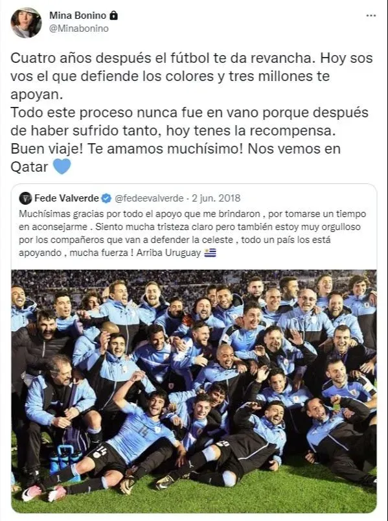
Task: Click the blue water bottle carrier in photo
Action: coord(65,460)
